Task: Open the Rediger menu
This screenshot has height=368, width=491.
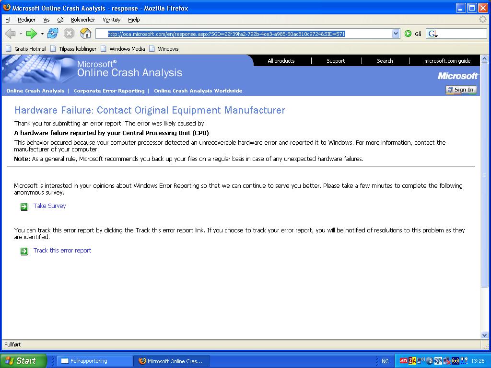Action: (27, 20)
